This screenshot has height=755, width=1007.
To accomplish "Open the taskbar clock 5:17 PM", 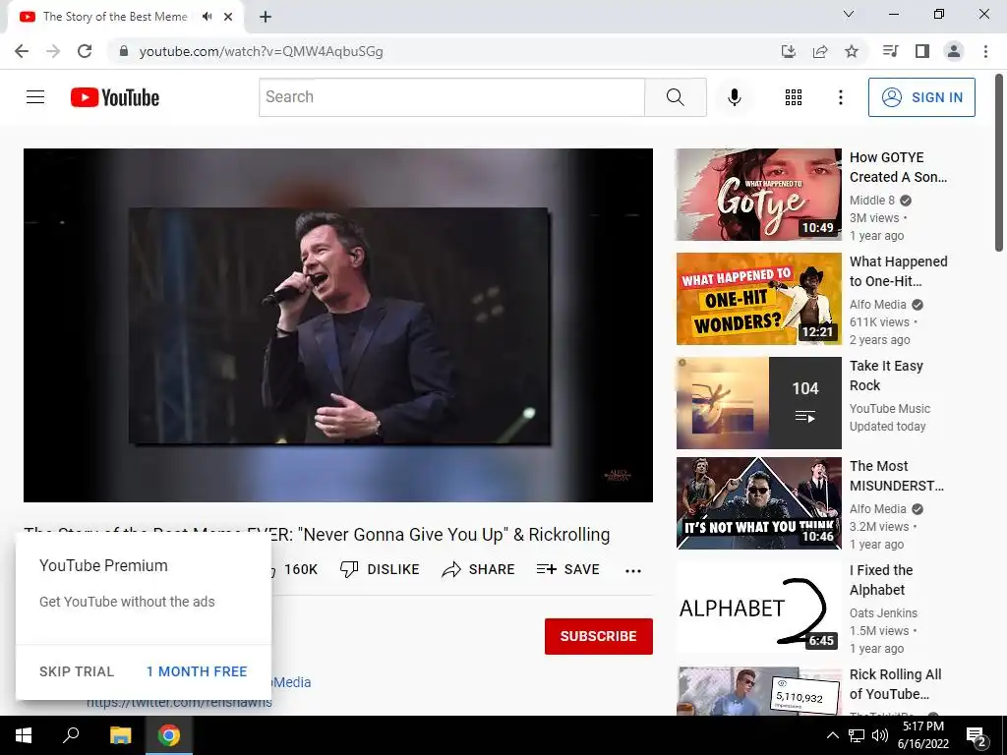I will click(922, 735).
